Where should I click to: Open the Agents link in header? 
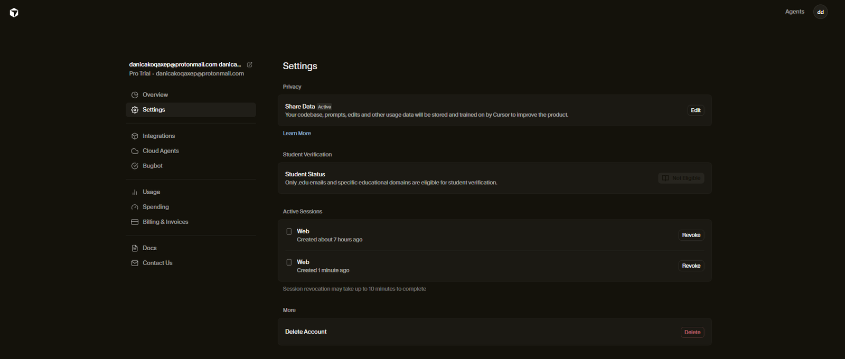click(794, 12)
